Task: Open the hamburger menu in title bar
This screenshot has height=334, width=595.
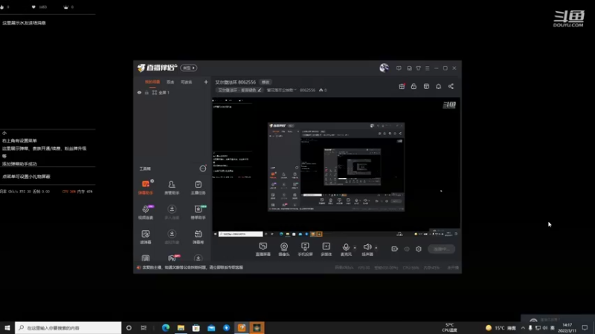Action: [427, 68]
